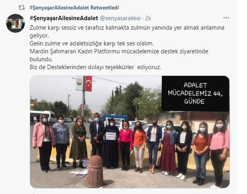
Task: Click the retweet arrows icon above the tweet
Action: coord(22,8)
